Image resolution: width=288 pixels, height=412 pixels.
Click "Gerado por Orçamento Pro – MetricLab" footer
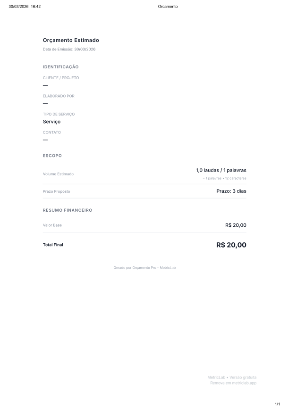(x=144, y=268)
